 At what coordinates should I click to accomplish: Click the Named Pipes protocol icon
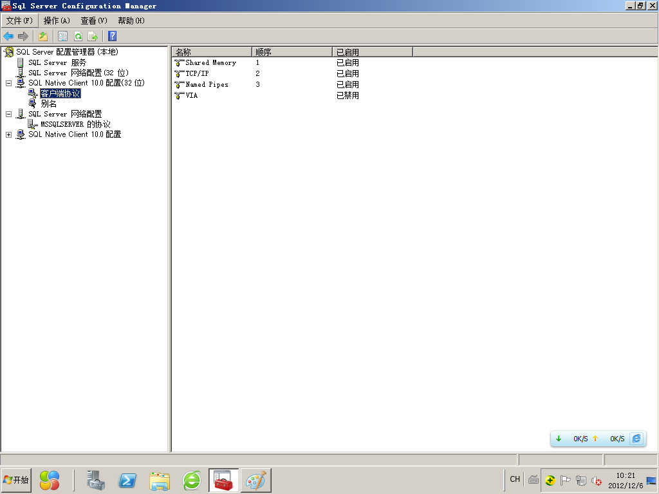(x=180, y=85)
